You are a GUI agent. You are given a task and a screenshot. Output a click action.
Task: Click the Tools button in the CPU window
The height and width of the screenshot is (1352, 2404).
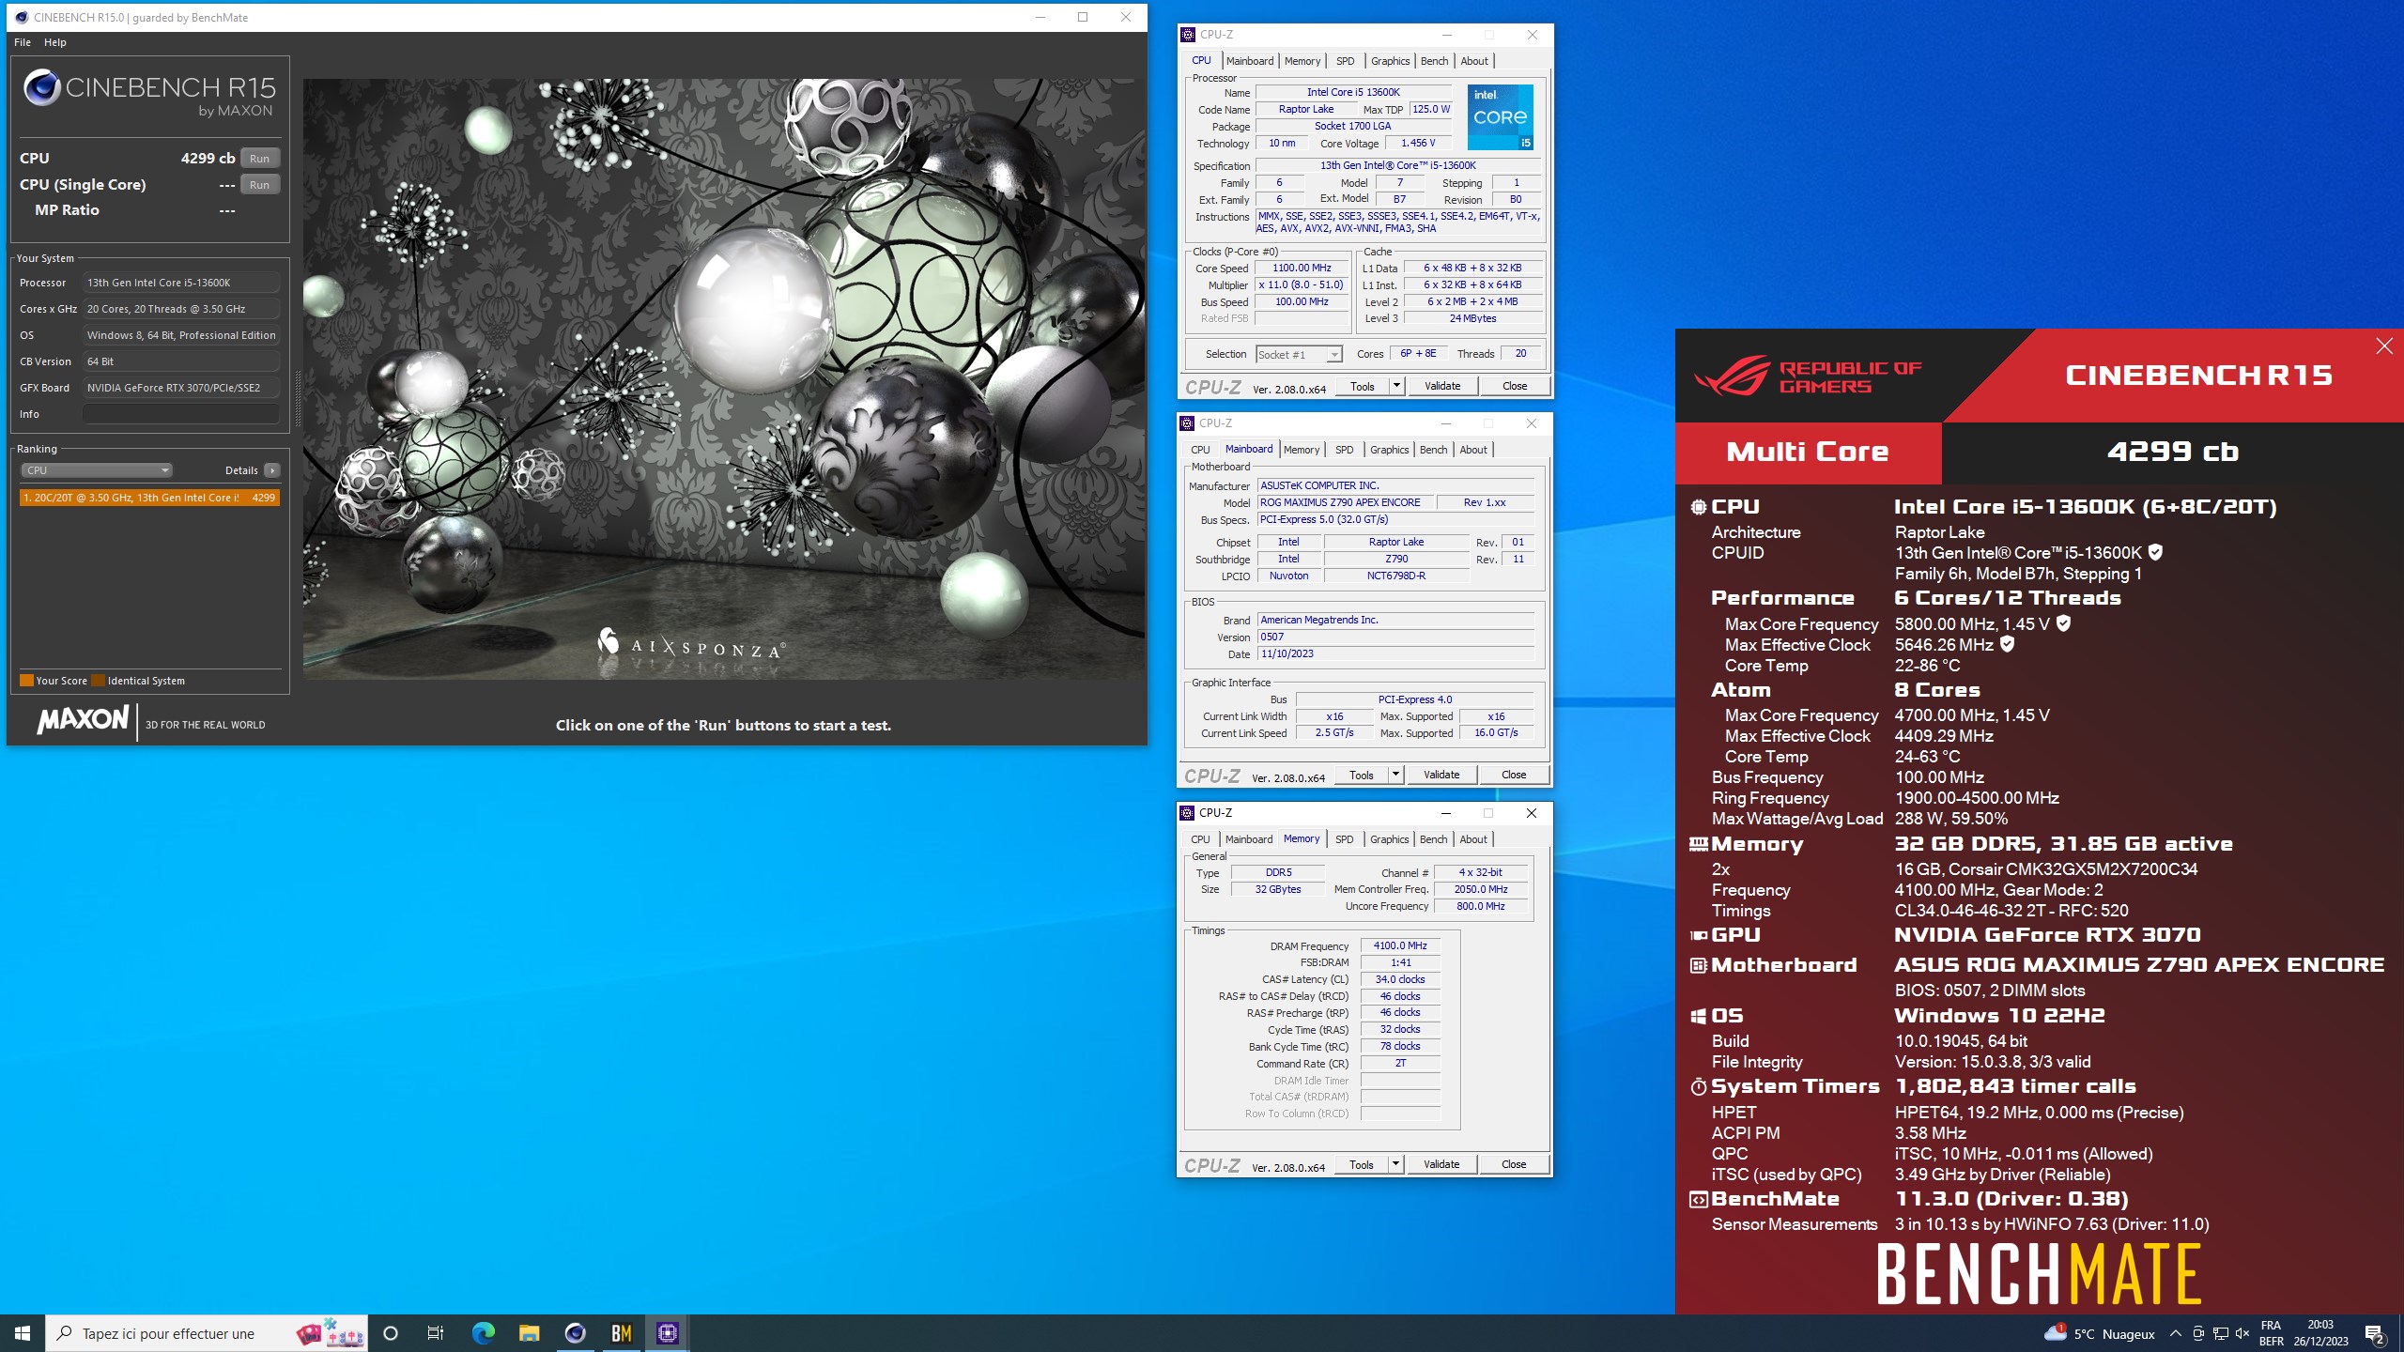1363,386
